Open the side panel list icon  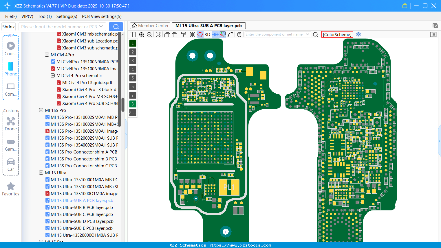pyautogui.click(x=433, y=34)
